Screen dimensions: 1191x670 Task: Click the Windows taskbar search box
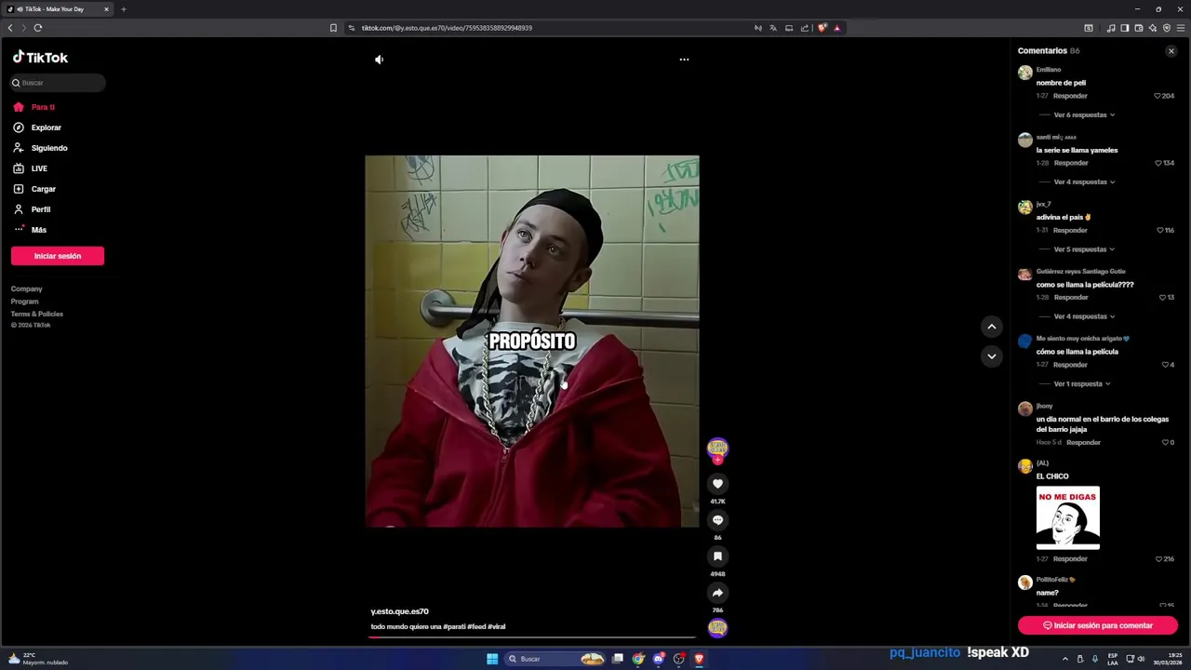point(555,659)
